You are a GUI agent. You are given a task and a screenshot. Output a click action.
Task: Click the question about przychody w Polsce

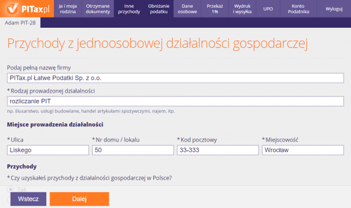[x=89, y=178]
